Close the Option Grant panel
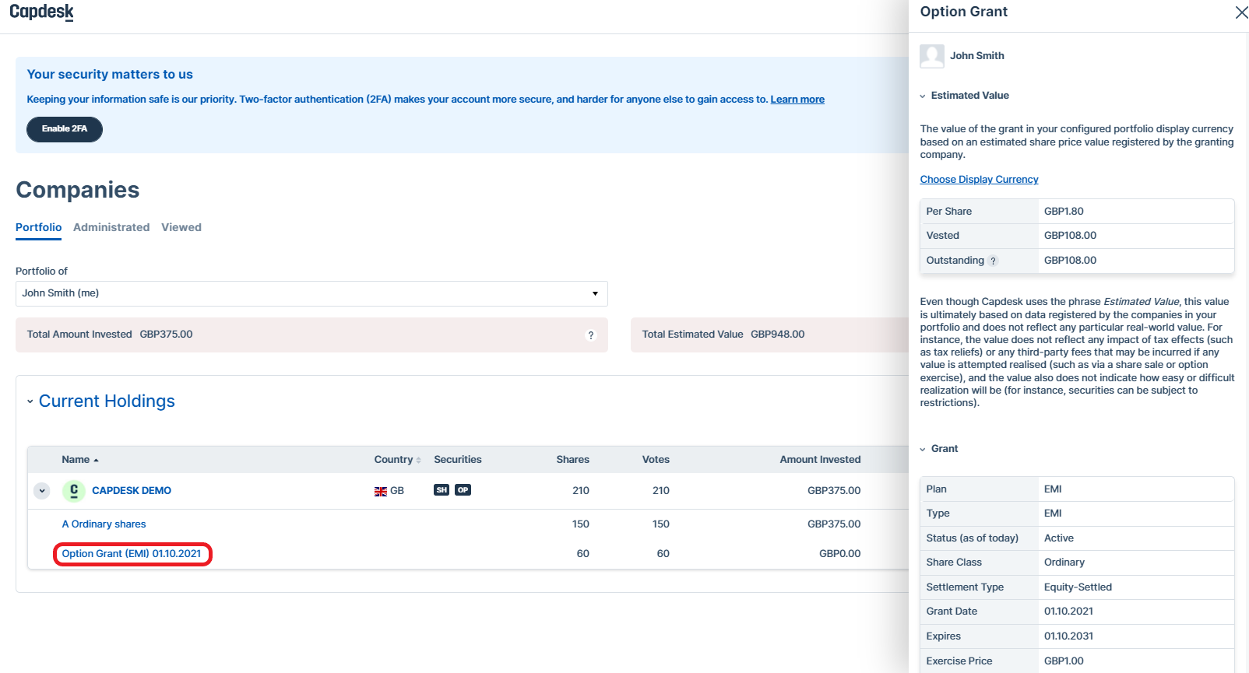This screenshot has width=1249, height=673. click(1241, 12)
